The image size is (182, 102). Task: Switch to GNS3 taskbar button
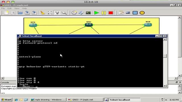coord(85,100)
